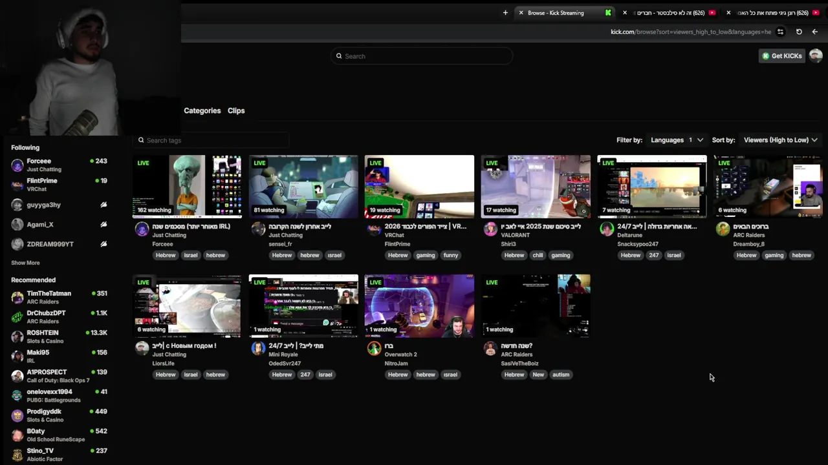This screenshot has width=828, height=465.
Task: Expand Following list with Show More
Action: [x=25, y=263]
